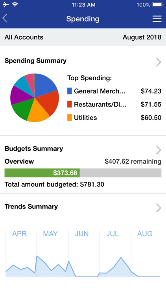Open Trends Summary chevron arrow
166x295 pixels.
[x=159, y=208]
